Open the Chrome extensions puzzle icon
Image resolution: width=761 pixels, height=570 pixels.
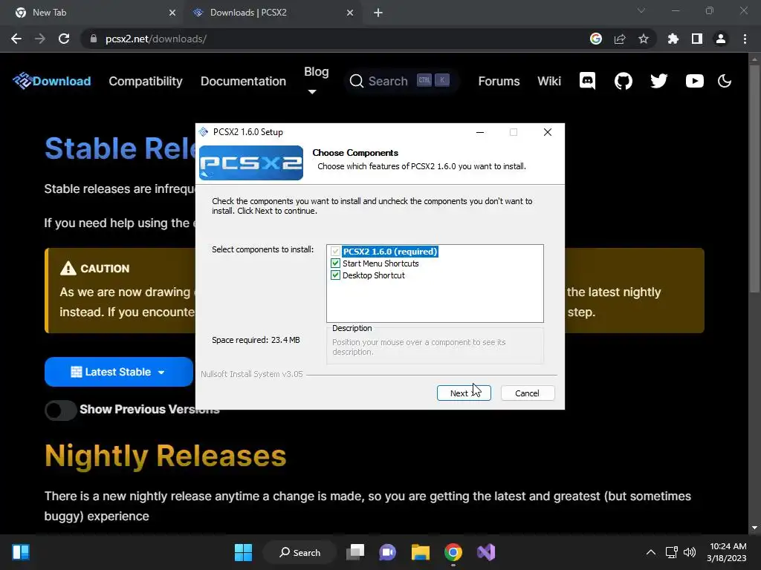673,39
